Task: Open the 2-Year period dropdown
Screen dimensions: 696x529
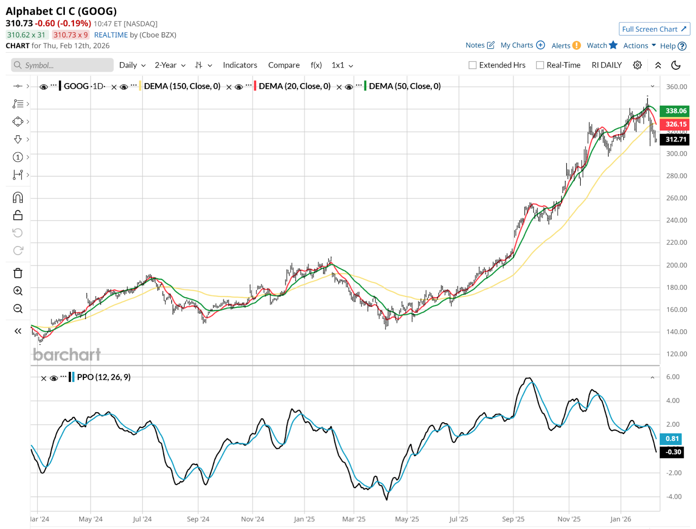Action: coord(170,65)
